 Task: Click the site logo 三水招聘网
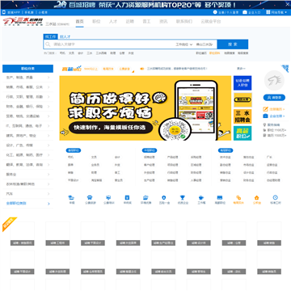(x=23, y=21)
